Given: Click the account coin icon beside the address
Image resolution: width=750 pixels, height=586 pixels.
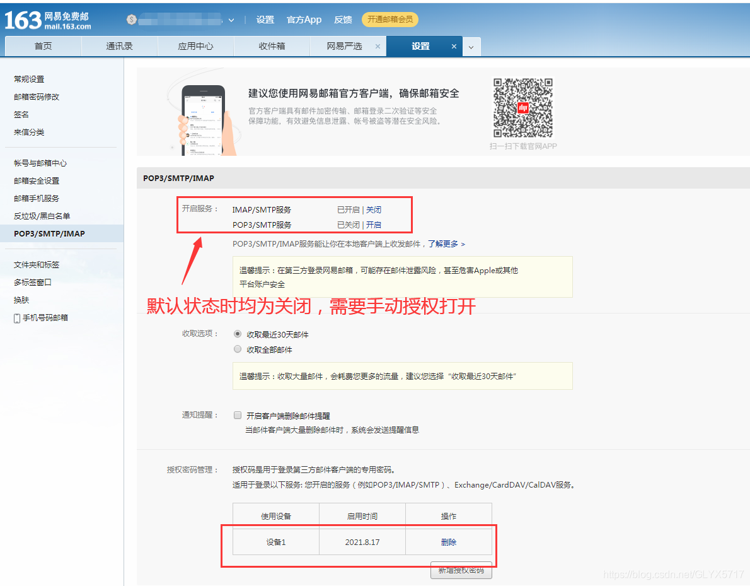Looking at the screenshot, I should click(x=132, y=20).
